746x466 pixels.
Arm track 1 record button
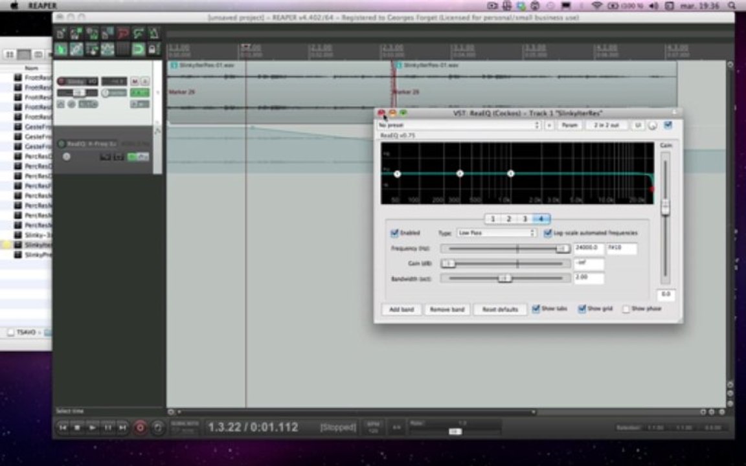(x=62, y=82)
